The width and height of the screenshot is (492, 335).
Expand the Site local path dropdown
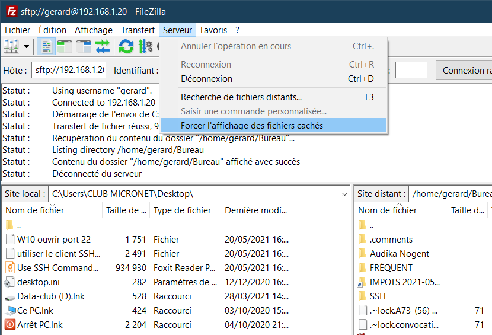[344, 194]
